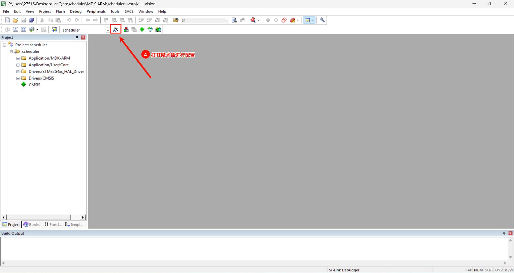Select the CMSIS tree item
Viewport: 514px width, 273px height.
point(34,85)
